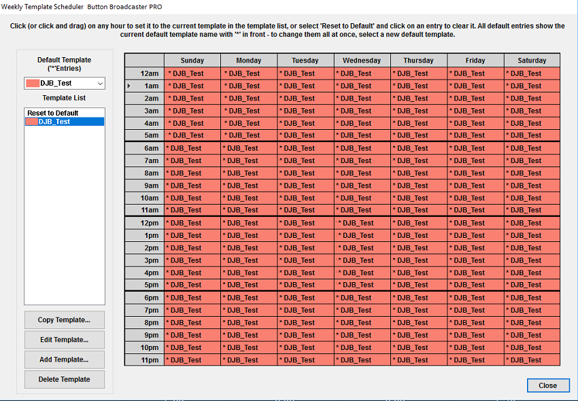This screenshot has height=401, width=578.
Task: Set the Sunday 12am schedule cell
Action: (192, 73)
